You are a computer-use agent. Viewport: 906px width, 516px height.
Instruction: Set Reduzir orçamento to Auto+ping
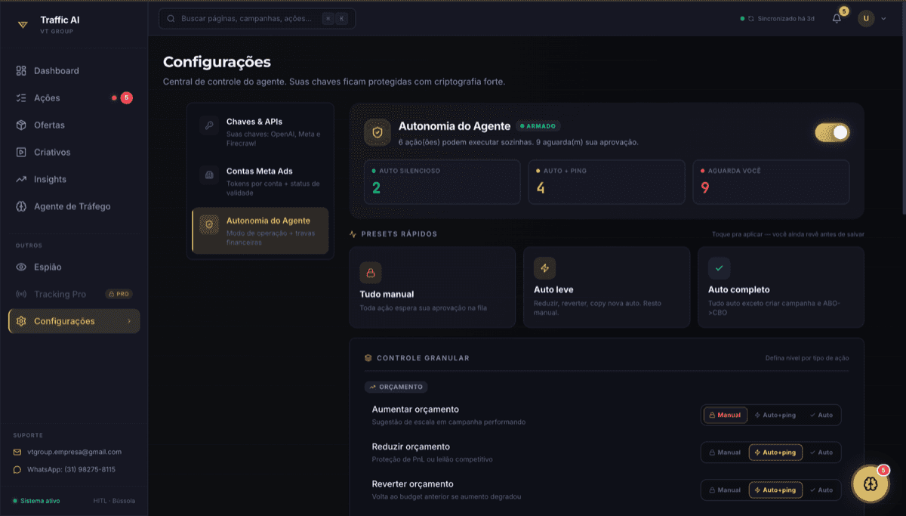pyautogui.click(x=775, y=453)
